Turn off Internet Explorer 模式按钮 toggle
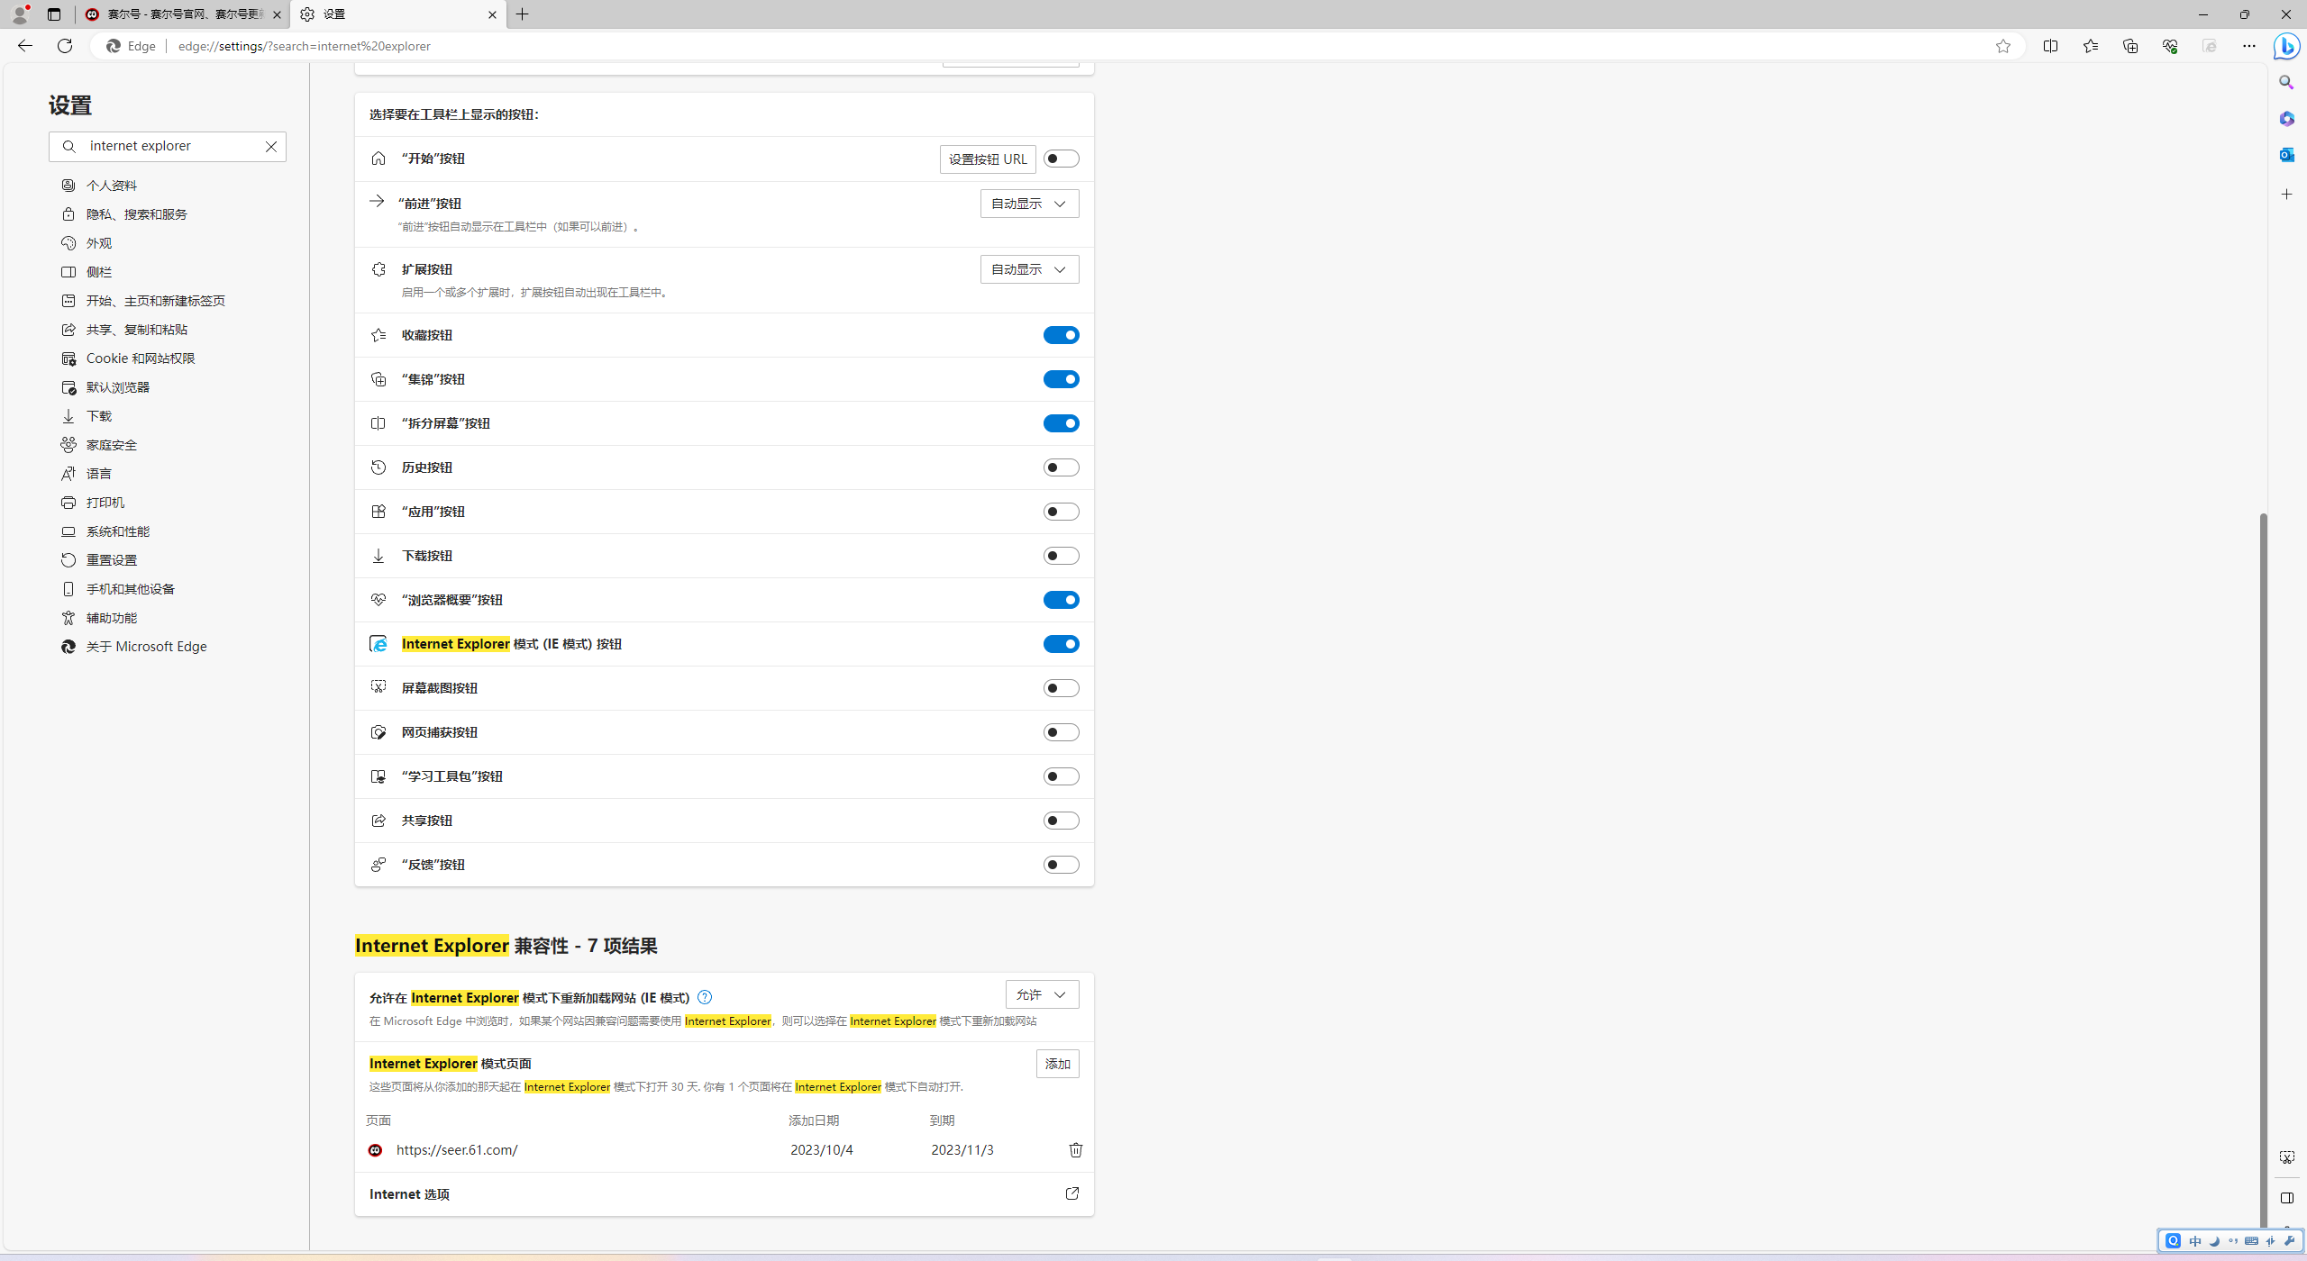 click(1061, 644)
